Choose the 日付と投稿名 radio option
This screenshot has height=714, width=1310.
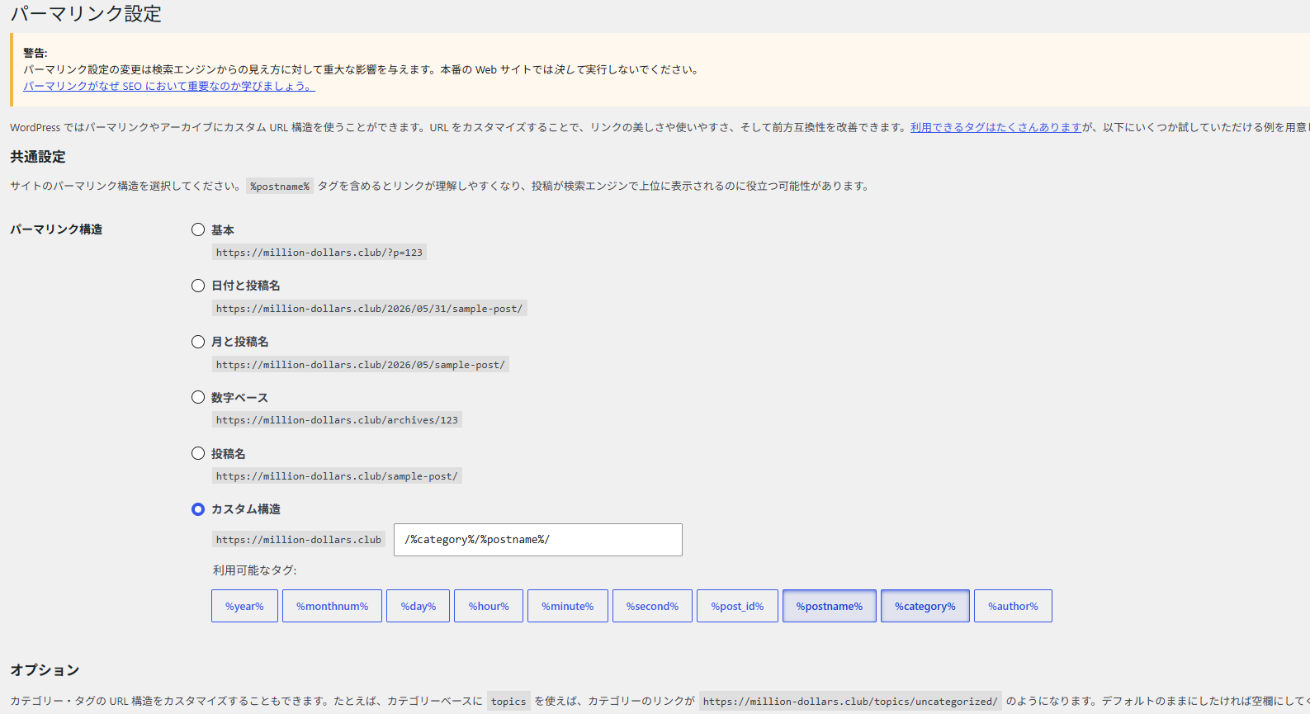pos(198,286)
